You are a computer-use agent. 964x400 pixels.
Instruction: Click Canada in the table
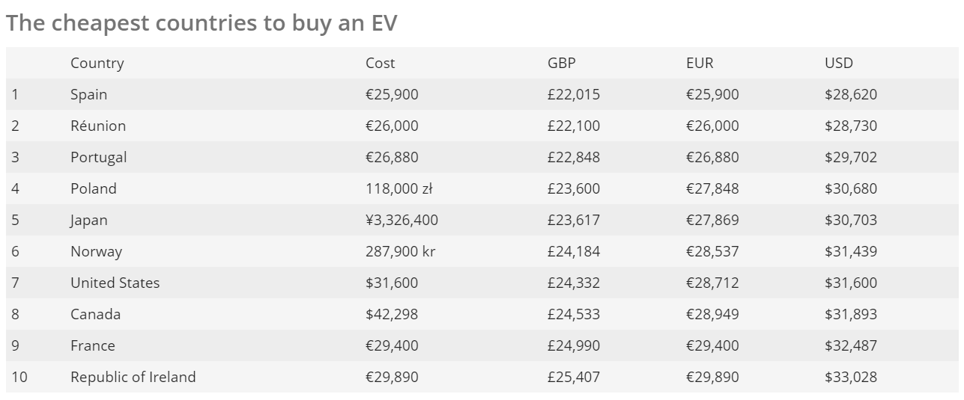click(96, 315)
